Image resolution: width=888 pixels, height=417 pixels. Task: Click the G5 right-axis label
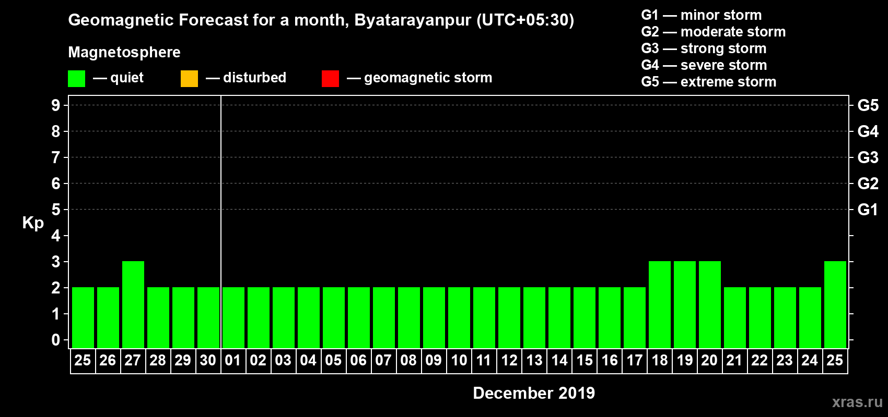pos(868,105)
